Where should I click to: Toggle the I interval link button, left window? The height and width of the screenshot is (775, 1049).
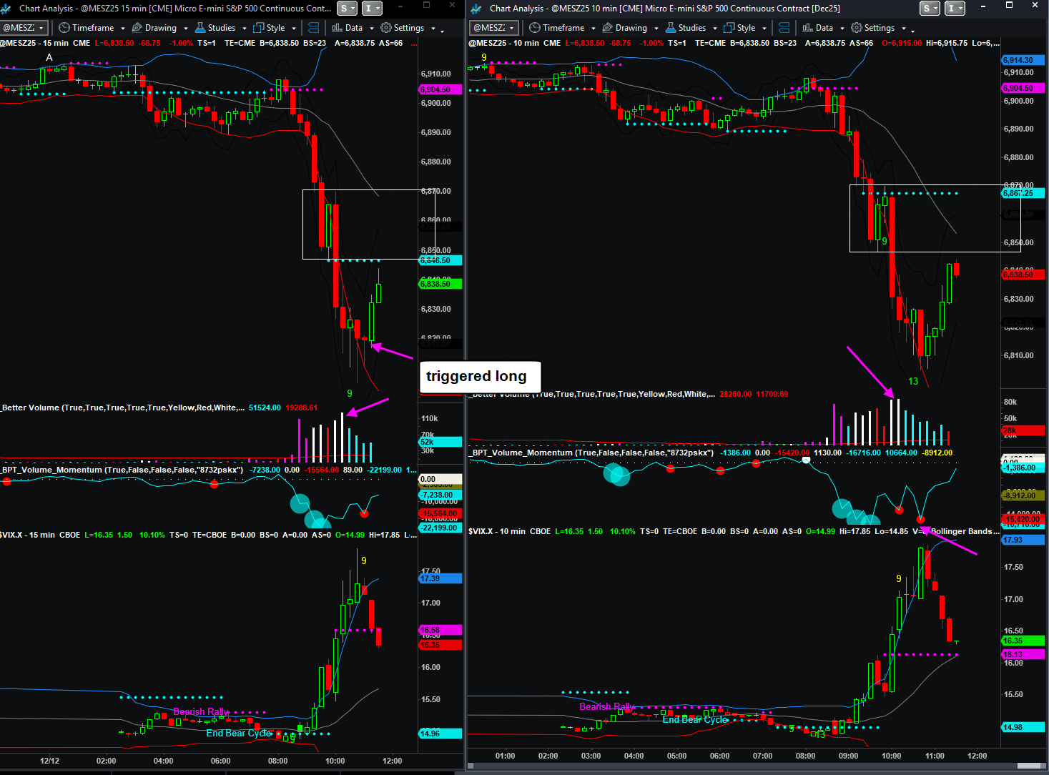tap(372, 8)
